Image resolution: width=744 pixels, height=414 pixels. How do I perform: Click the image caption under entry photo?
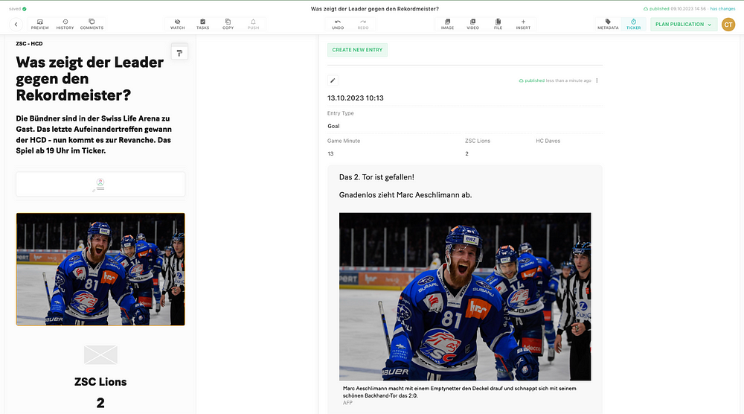pyautogui.click(x=459, y=392)
